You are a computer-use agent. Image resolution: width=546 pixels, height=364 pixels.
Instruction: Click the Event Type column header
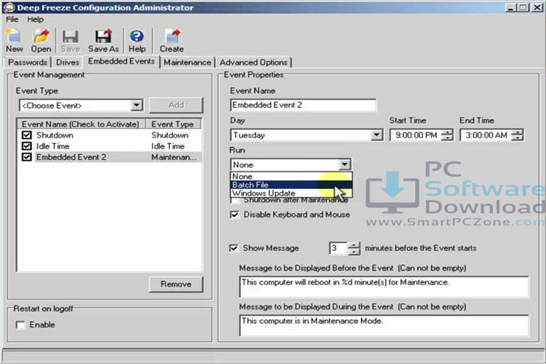point(173,124)
